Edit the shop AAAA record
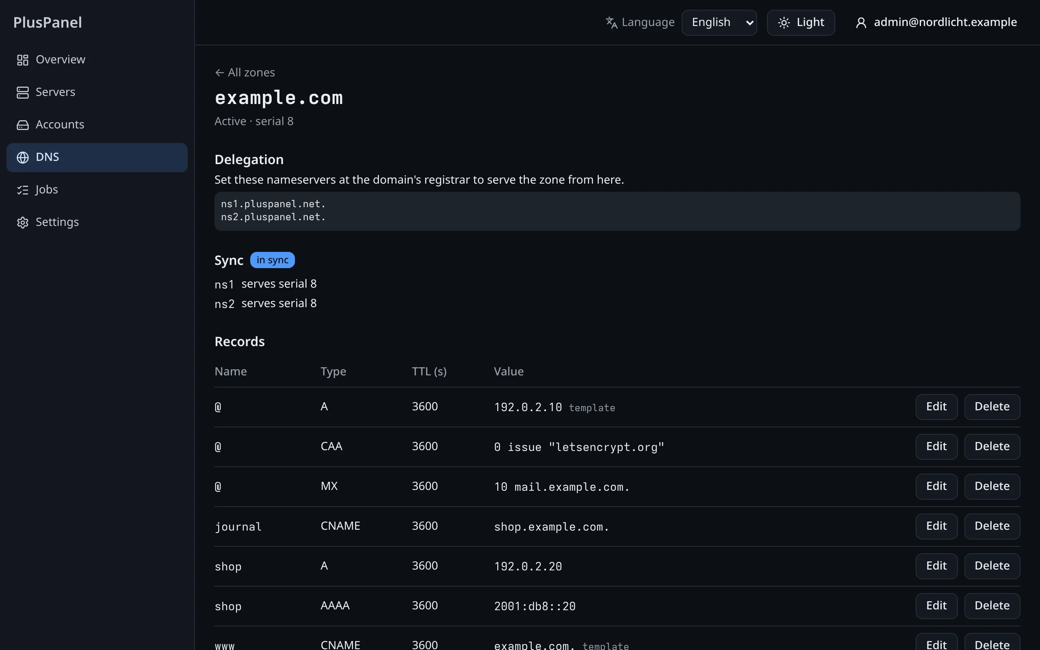1040x650 pixels. pos(936,606)
